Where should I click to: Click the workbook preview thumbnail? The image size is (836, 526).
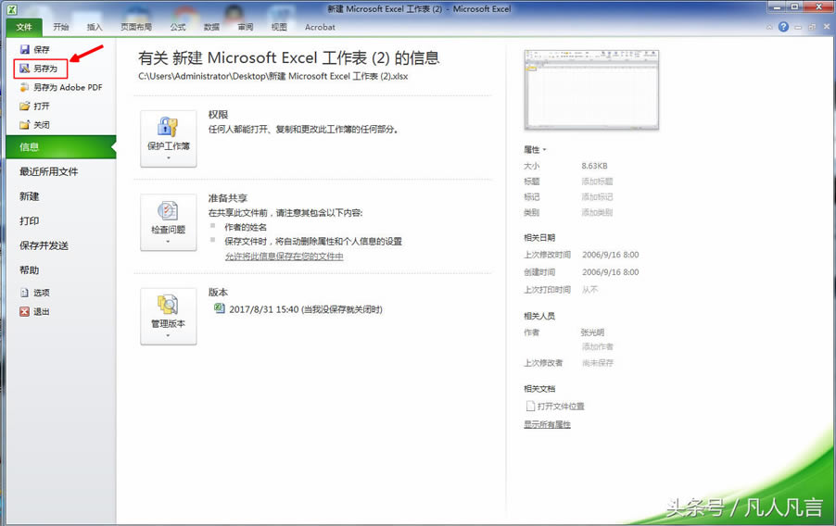coord(591,89)
